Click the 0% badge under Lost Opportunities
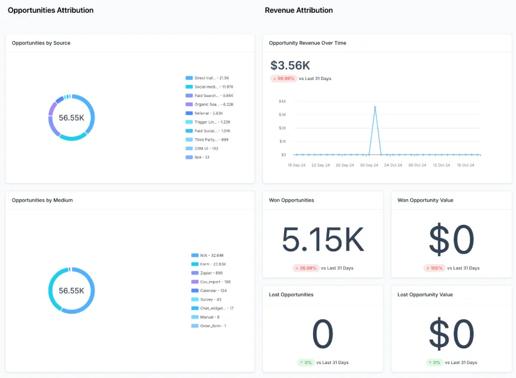The image size is (516, 378). pyautogui.click(x=306, y=362)
